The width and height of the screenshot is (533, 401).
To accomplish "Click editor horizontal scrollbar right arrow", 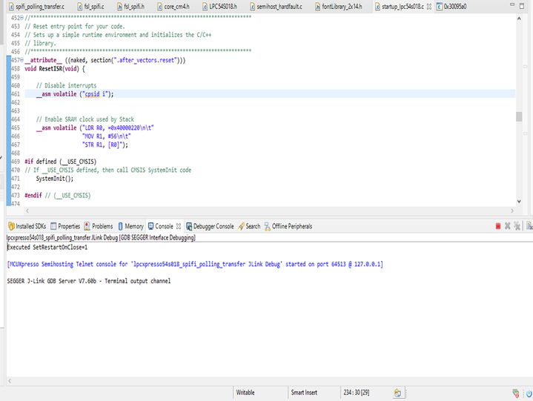I will click(x=512, y=211).
